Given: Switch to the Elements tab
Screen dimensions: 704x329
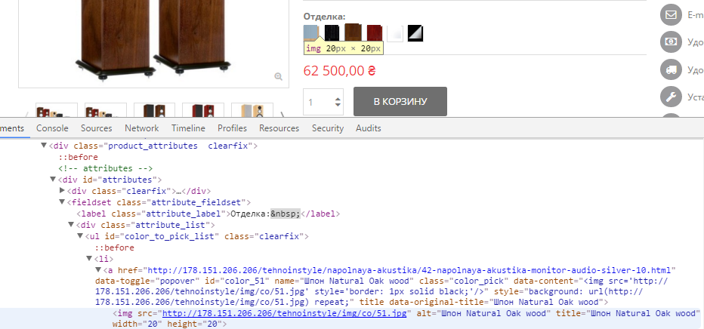Looking at the screenshot, I should [12, 128].
